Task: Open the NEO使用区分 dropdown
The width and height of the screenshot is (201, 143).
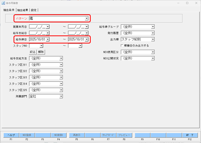Action: [153, 52]
